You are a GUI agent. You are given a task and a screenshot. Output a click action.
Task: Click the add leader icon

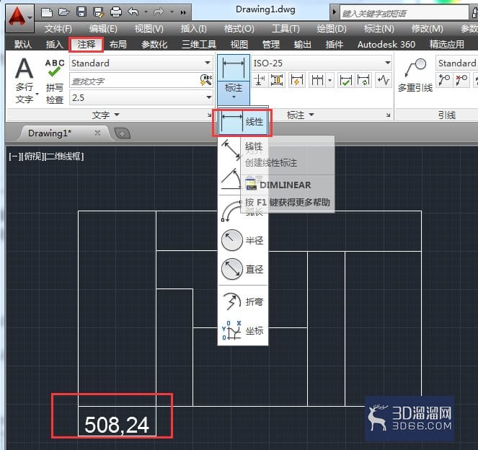point(444,81)
